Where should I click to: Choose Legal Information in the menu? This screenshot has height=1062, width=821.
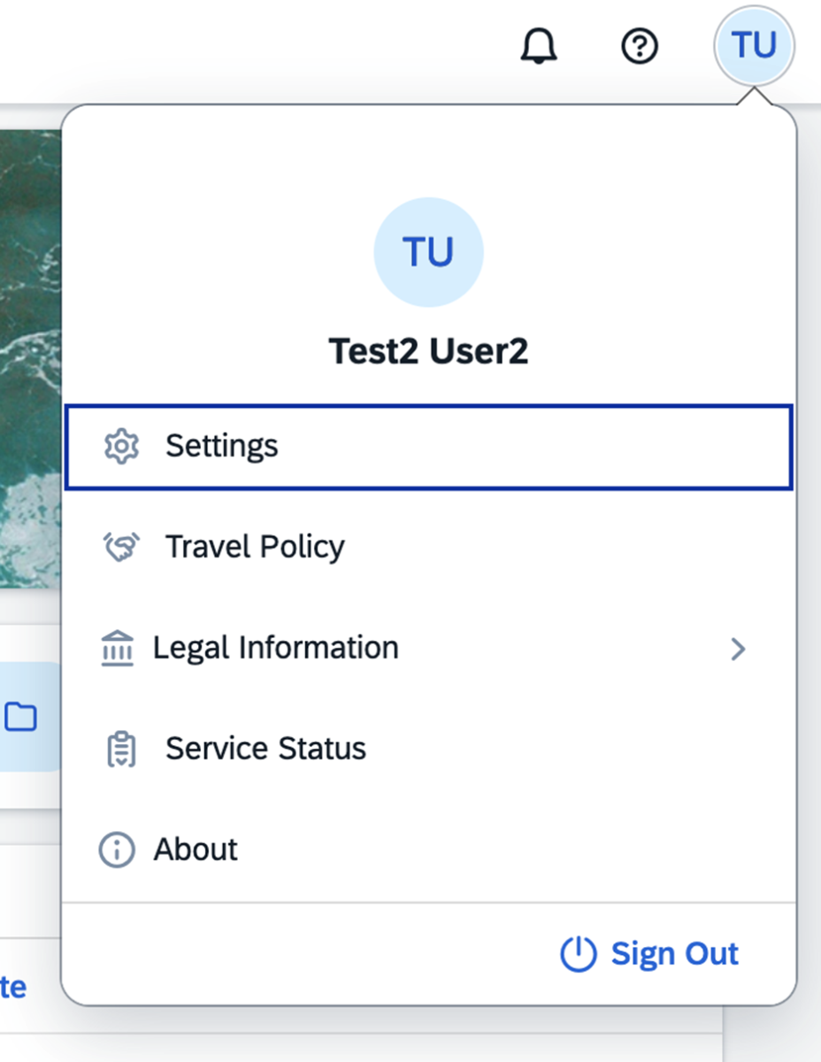coord(275,648)
